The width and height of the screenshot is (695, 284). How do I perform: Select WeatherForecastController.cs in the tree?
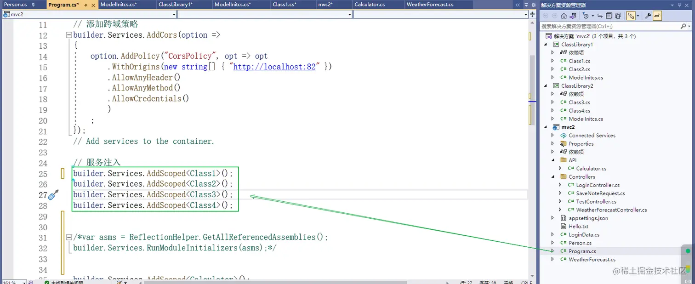(611, 210)
